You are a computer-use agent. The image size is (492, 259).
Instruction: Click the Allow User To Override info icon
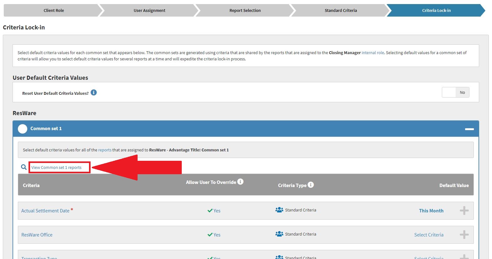(240, 182)
